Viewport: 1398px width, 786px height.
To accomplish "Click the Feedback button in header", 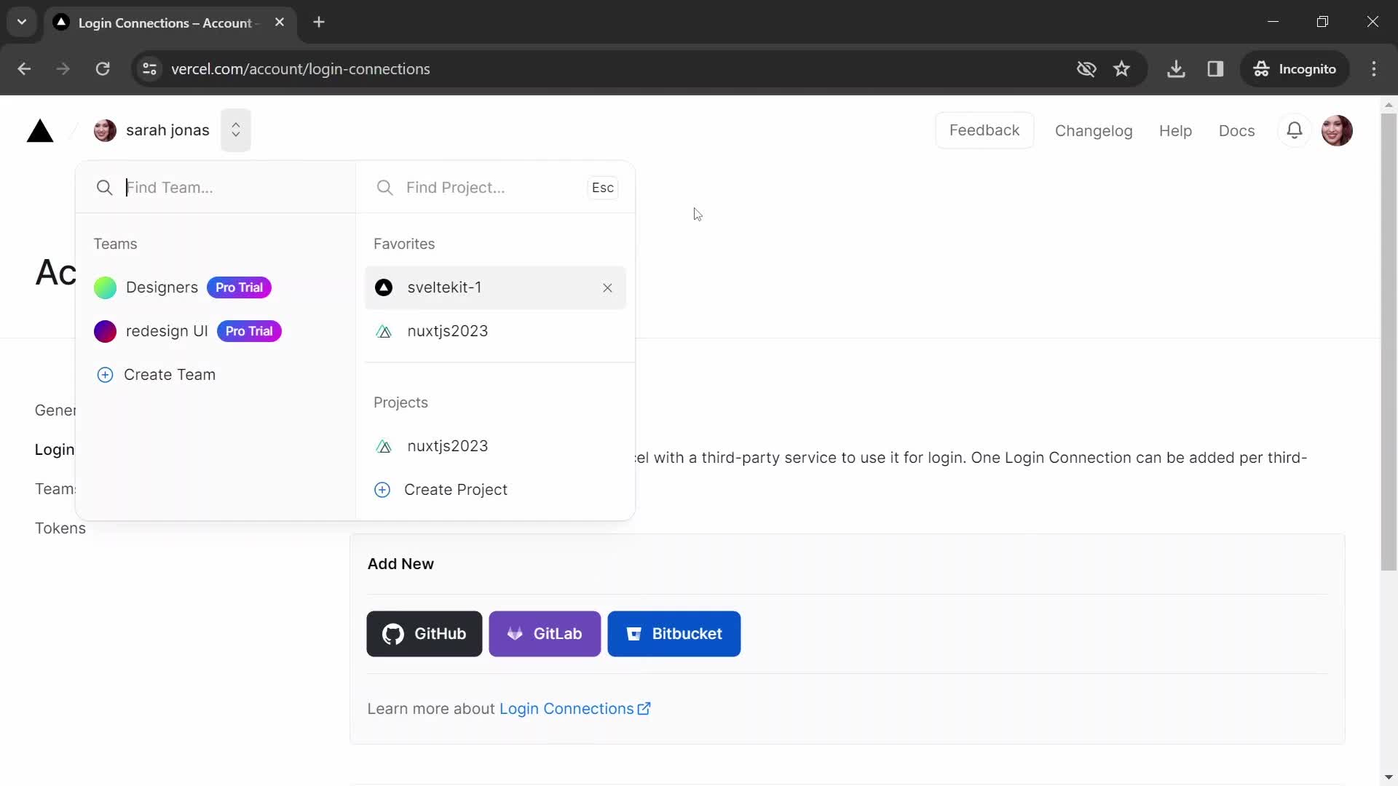I will 984,130.
